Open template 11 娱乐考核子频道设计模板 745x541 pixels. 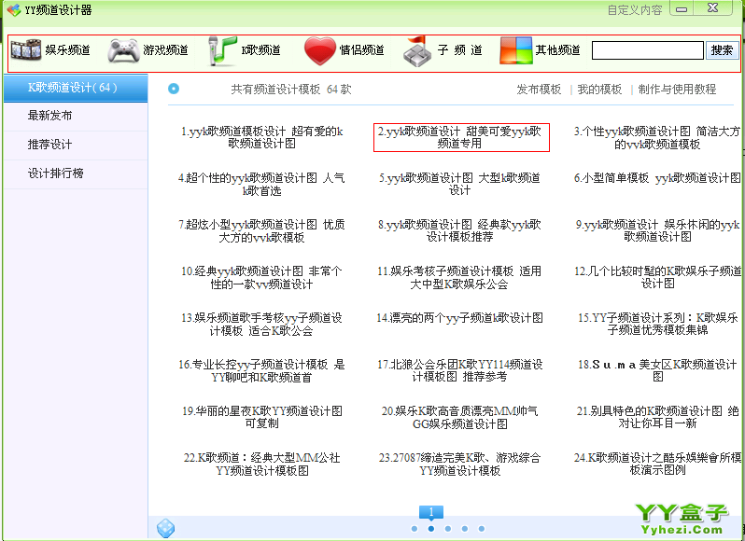point(459,278)
